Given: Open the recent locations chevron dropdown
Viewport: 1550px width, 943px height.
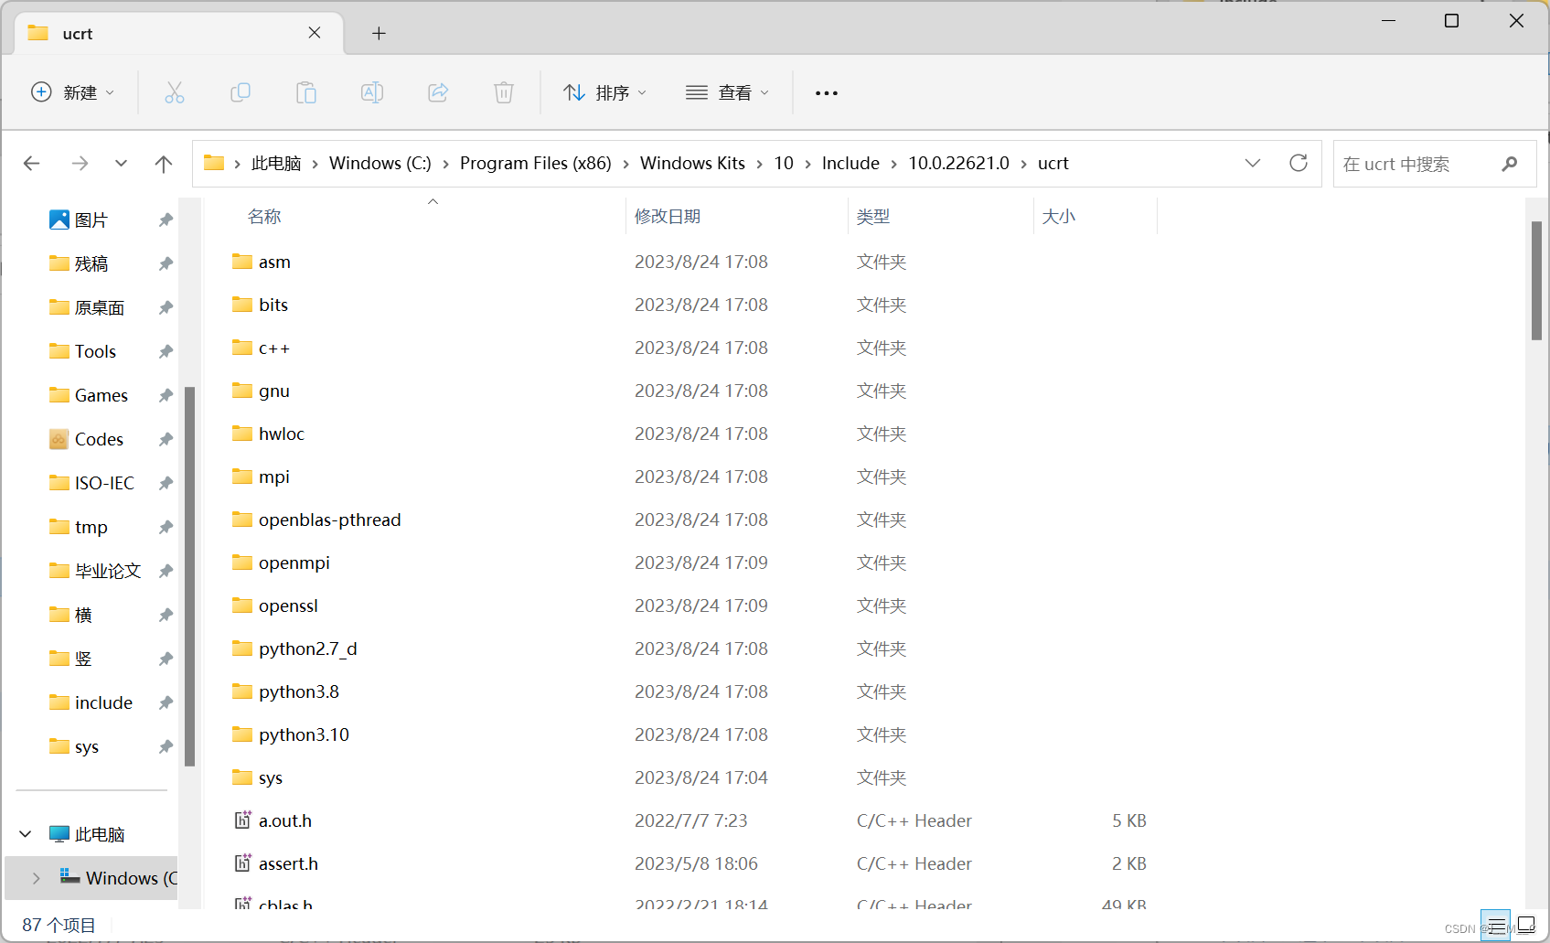Looking at the screenshot, I should point(121,164).
